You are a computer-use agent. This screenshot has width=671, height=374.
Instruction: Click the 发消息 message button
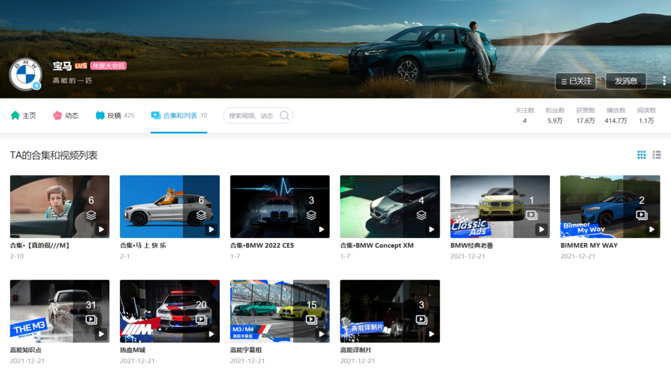tap(626, 81)
